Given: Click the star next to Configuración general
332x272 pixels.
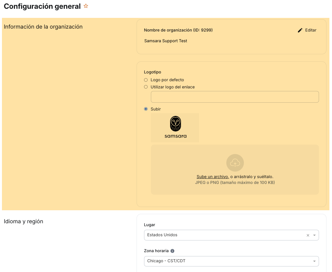Looking at the screenshot, I should pyautogui.click(x=86, y=6).
